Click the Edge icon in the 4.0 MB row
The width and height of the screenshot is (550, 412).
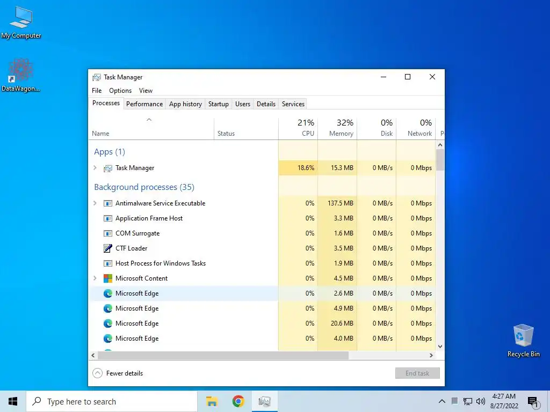pyautogui.click(x=107, y=339)
